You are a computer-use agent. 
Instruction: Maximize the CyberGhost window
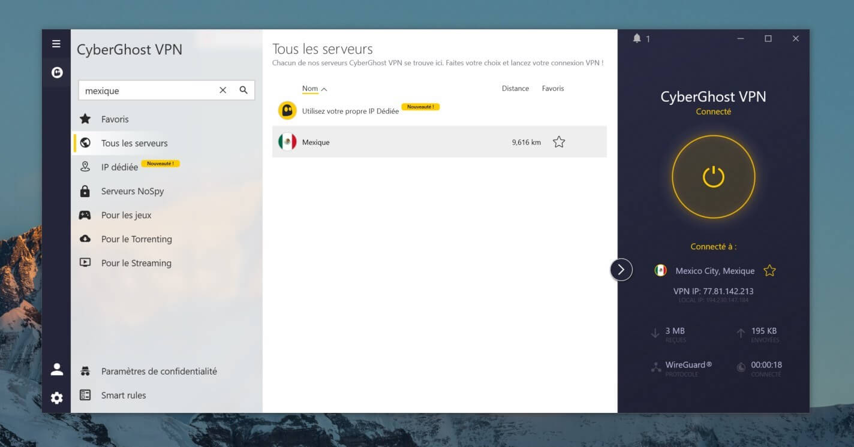768,38
